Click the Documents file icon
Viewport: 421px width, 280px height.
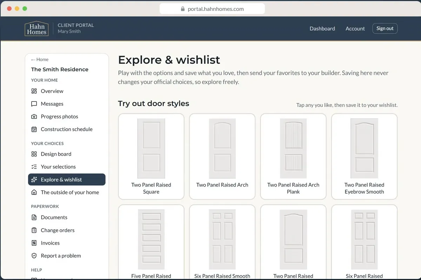coord(34,217)
